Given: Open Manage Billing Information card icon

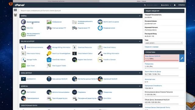Looking at the screenshot, I should pyautogui.click(x=49, y=47).
